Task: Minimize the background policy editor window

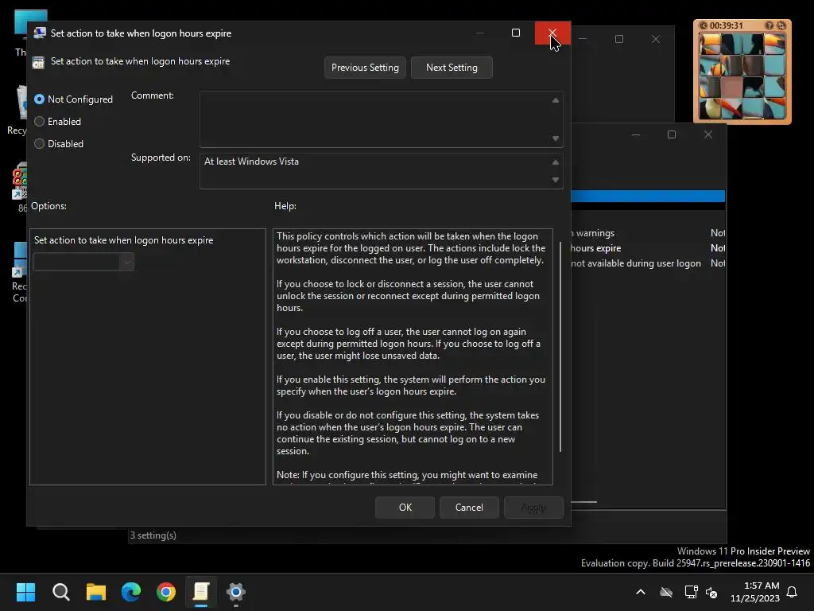Action: [635, 134]
